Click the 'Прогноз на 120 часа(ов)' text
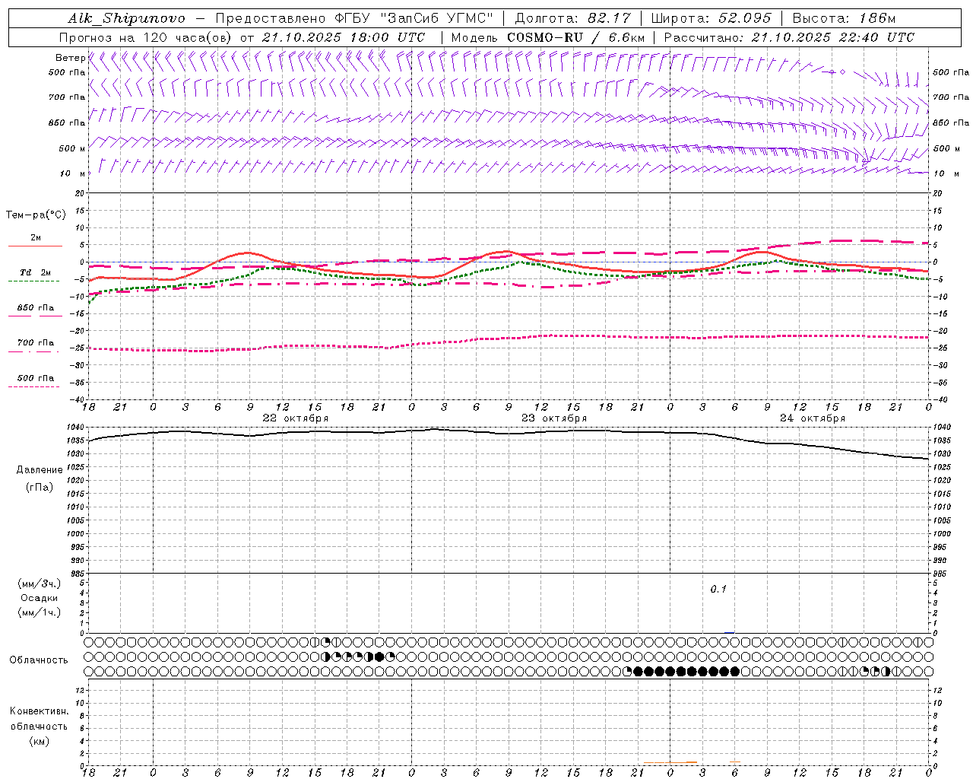The image size is (973, 779). pyautogui.click(x=146, y=37)
